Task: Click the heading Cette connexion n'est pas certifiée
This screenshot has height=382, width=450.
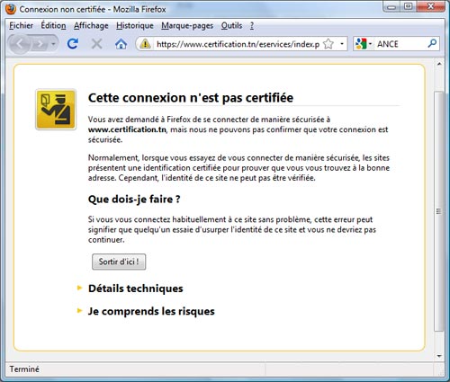Action: (191, 98)
